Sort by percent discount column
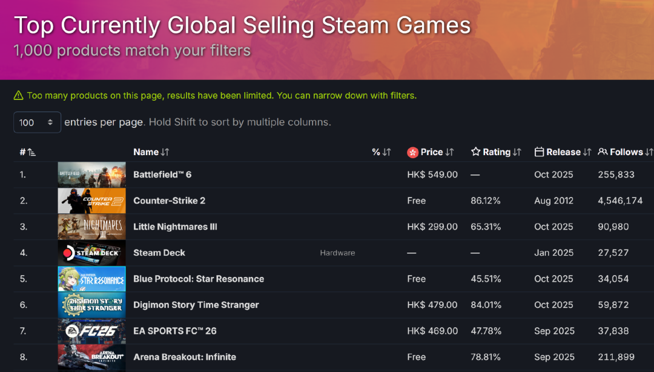Image resolution: width=654 pixels, height=372 pixels. click(381, 152)
